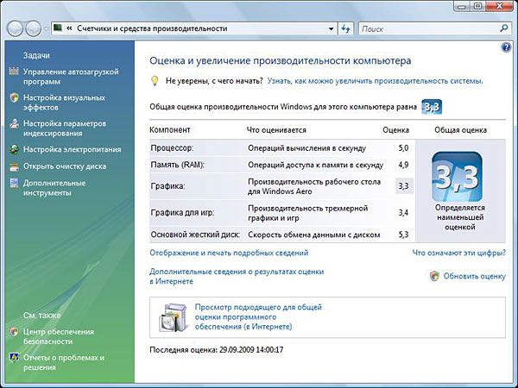Open "Открыть очистку диска" from the sidebar

(65, 166)
